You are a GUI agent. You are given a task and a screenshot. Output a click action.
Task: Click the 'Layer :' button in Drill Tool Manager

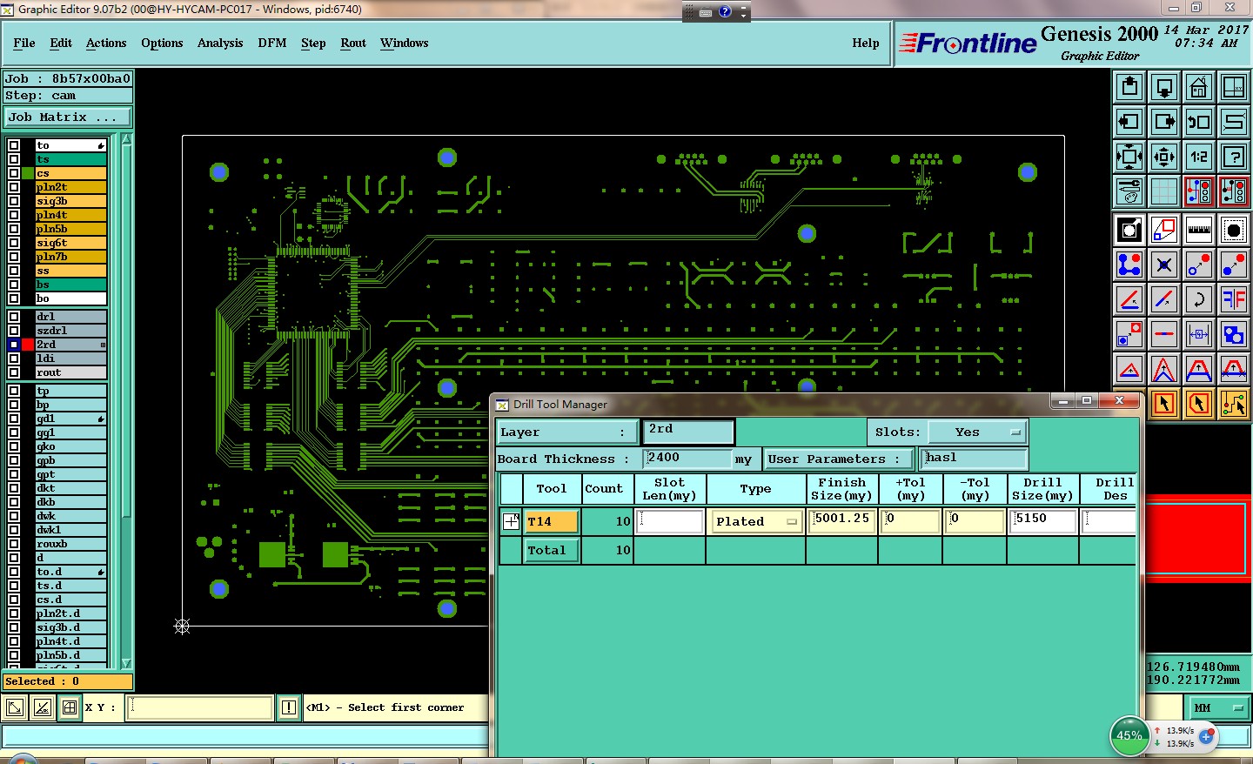pos(566,432)
